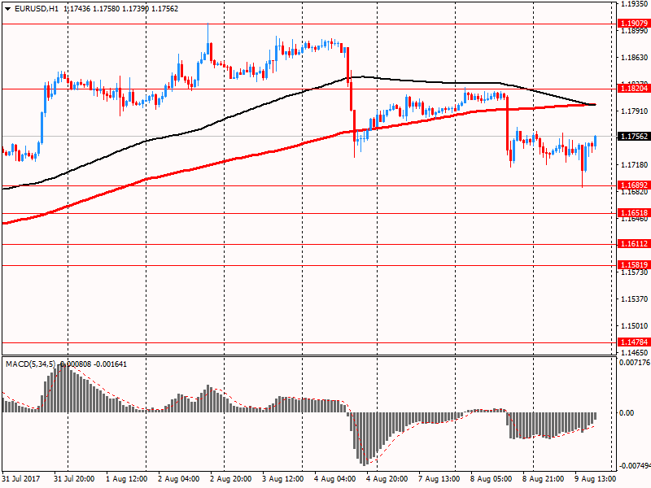Viewport: 651px width, 488px height.
Task: Select the EURUSD,H1 chart title text
Action: pyautogui.click(x=37, y=9)
